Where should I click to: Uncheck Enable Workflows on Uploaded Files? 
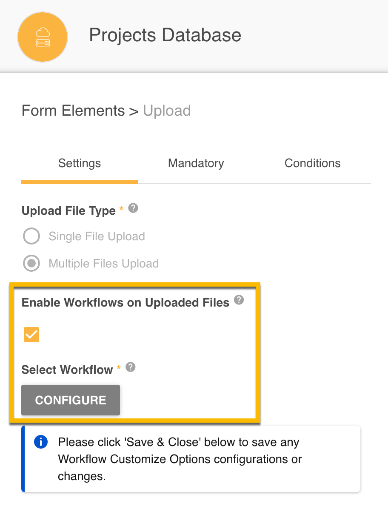point(31,335)
